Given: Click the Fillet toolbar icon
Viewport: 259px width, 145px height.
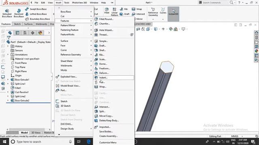Looking at the screenshot, I should (x=107, y=11).
